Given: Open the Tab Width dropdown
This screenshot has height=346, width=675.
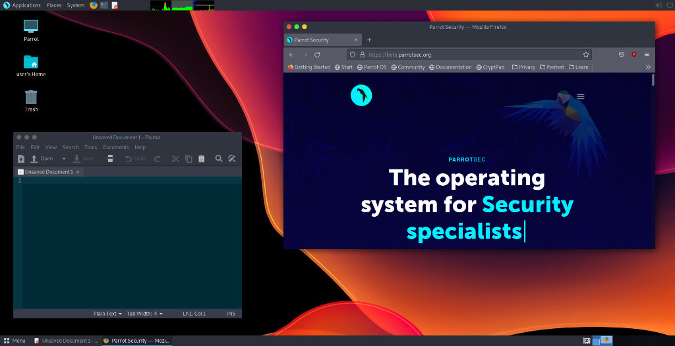Looking at the screenshot, I should pyautogui.click(x=144, y=314).
